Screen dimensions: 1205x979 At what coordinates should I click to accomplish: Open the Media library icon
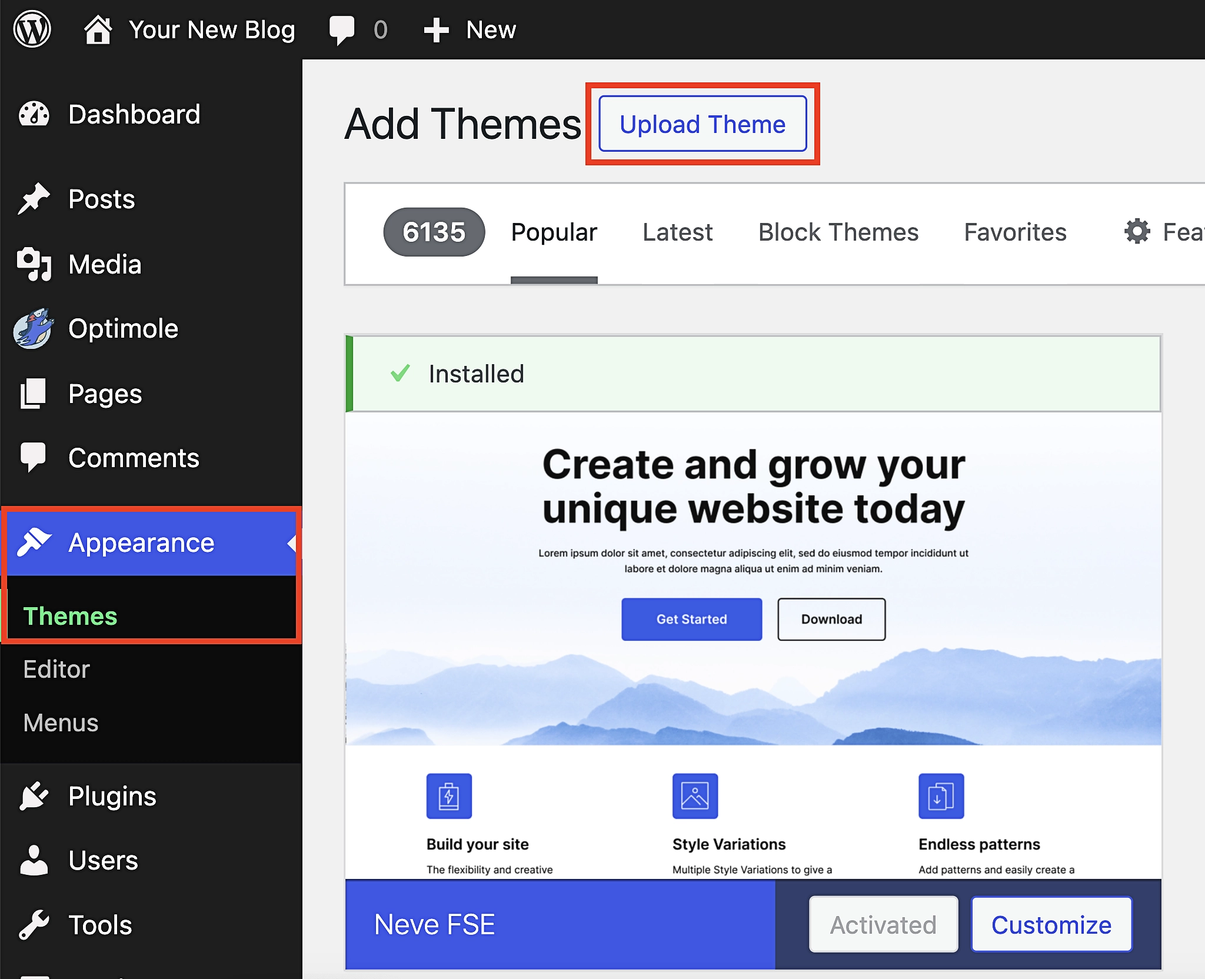[34, 265]
